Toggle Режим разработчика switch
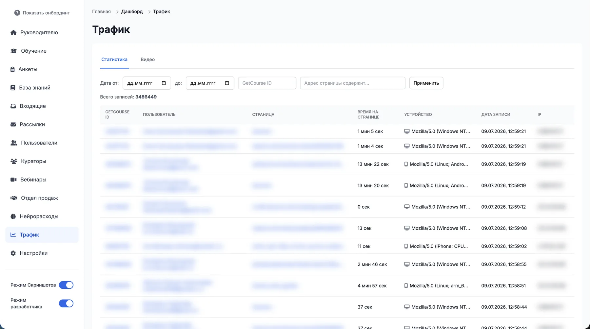Viewport: 590px width, 329px height. (x=66, y=303)
